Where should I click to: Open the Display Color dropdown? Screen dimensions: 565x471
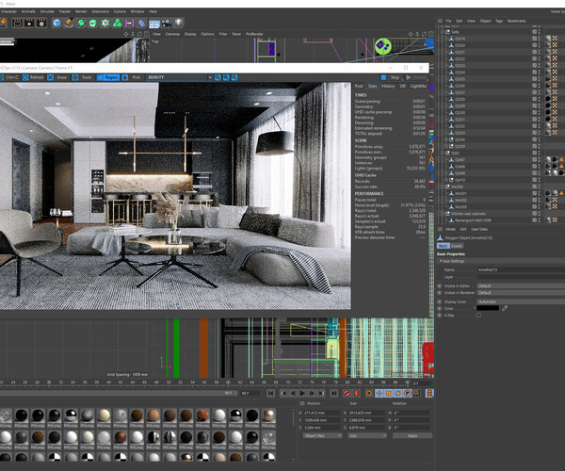pyautogui.click(x=521, y=301)
